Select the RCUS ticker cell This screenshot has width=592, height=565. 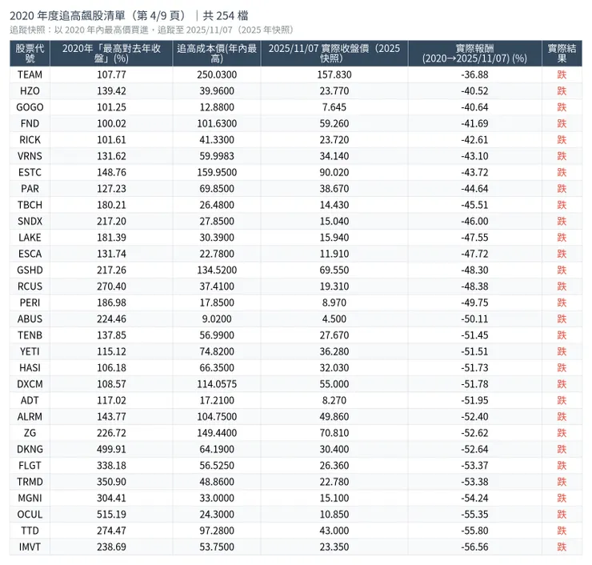30,287
